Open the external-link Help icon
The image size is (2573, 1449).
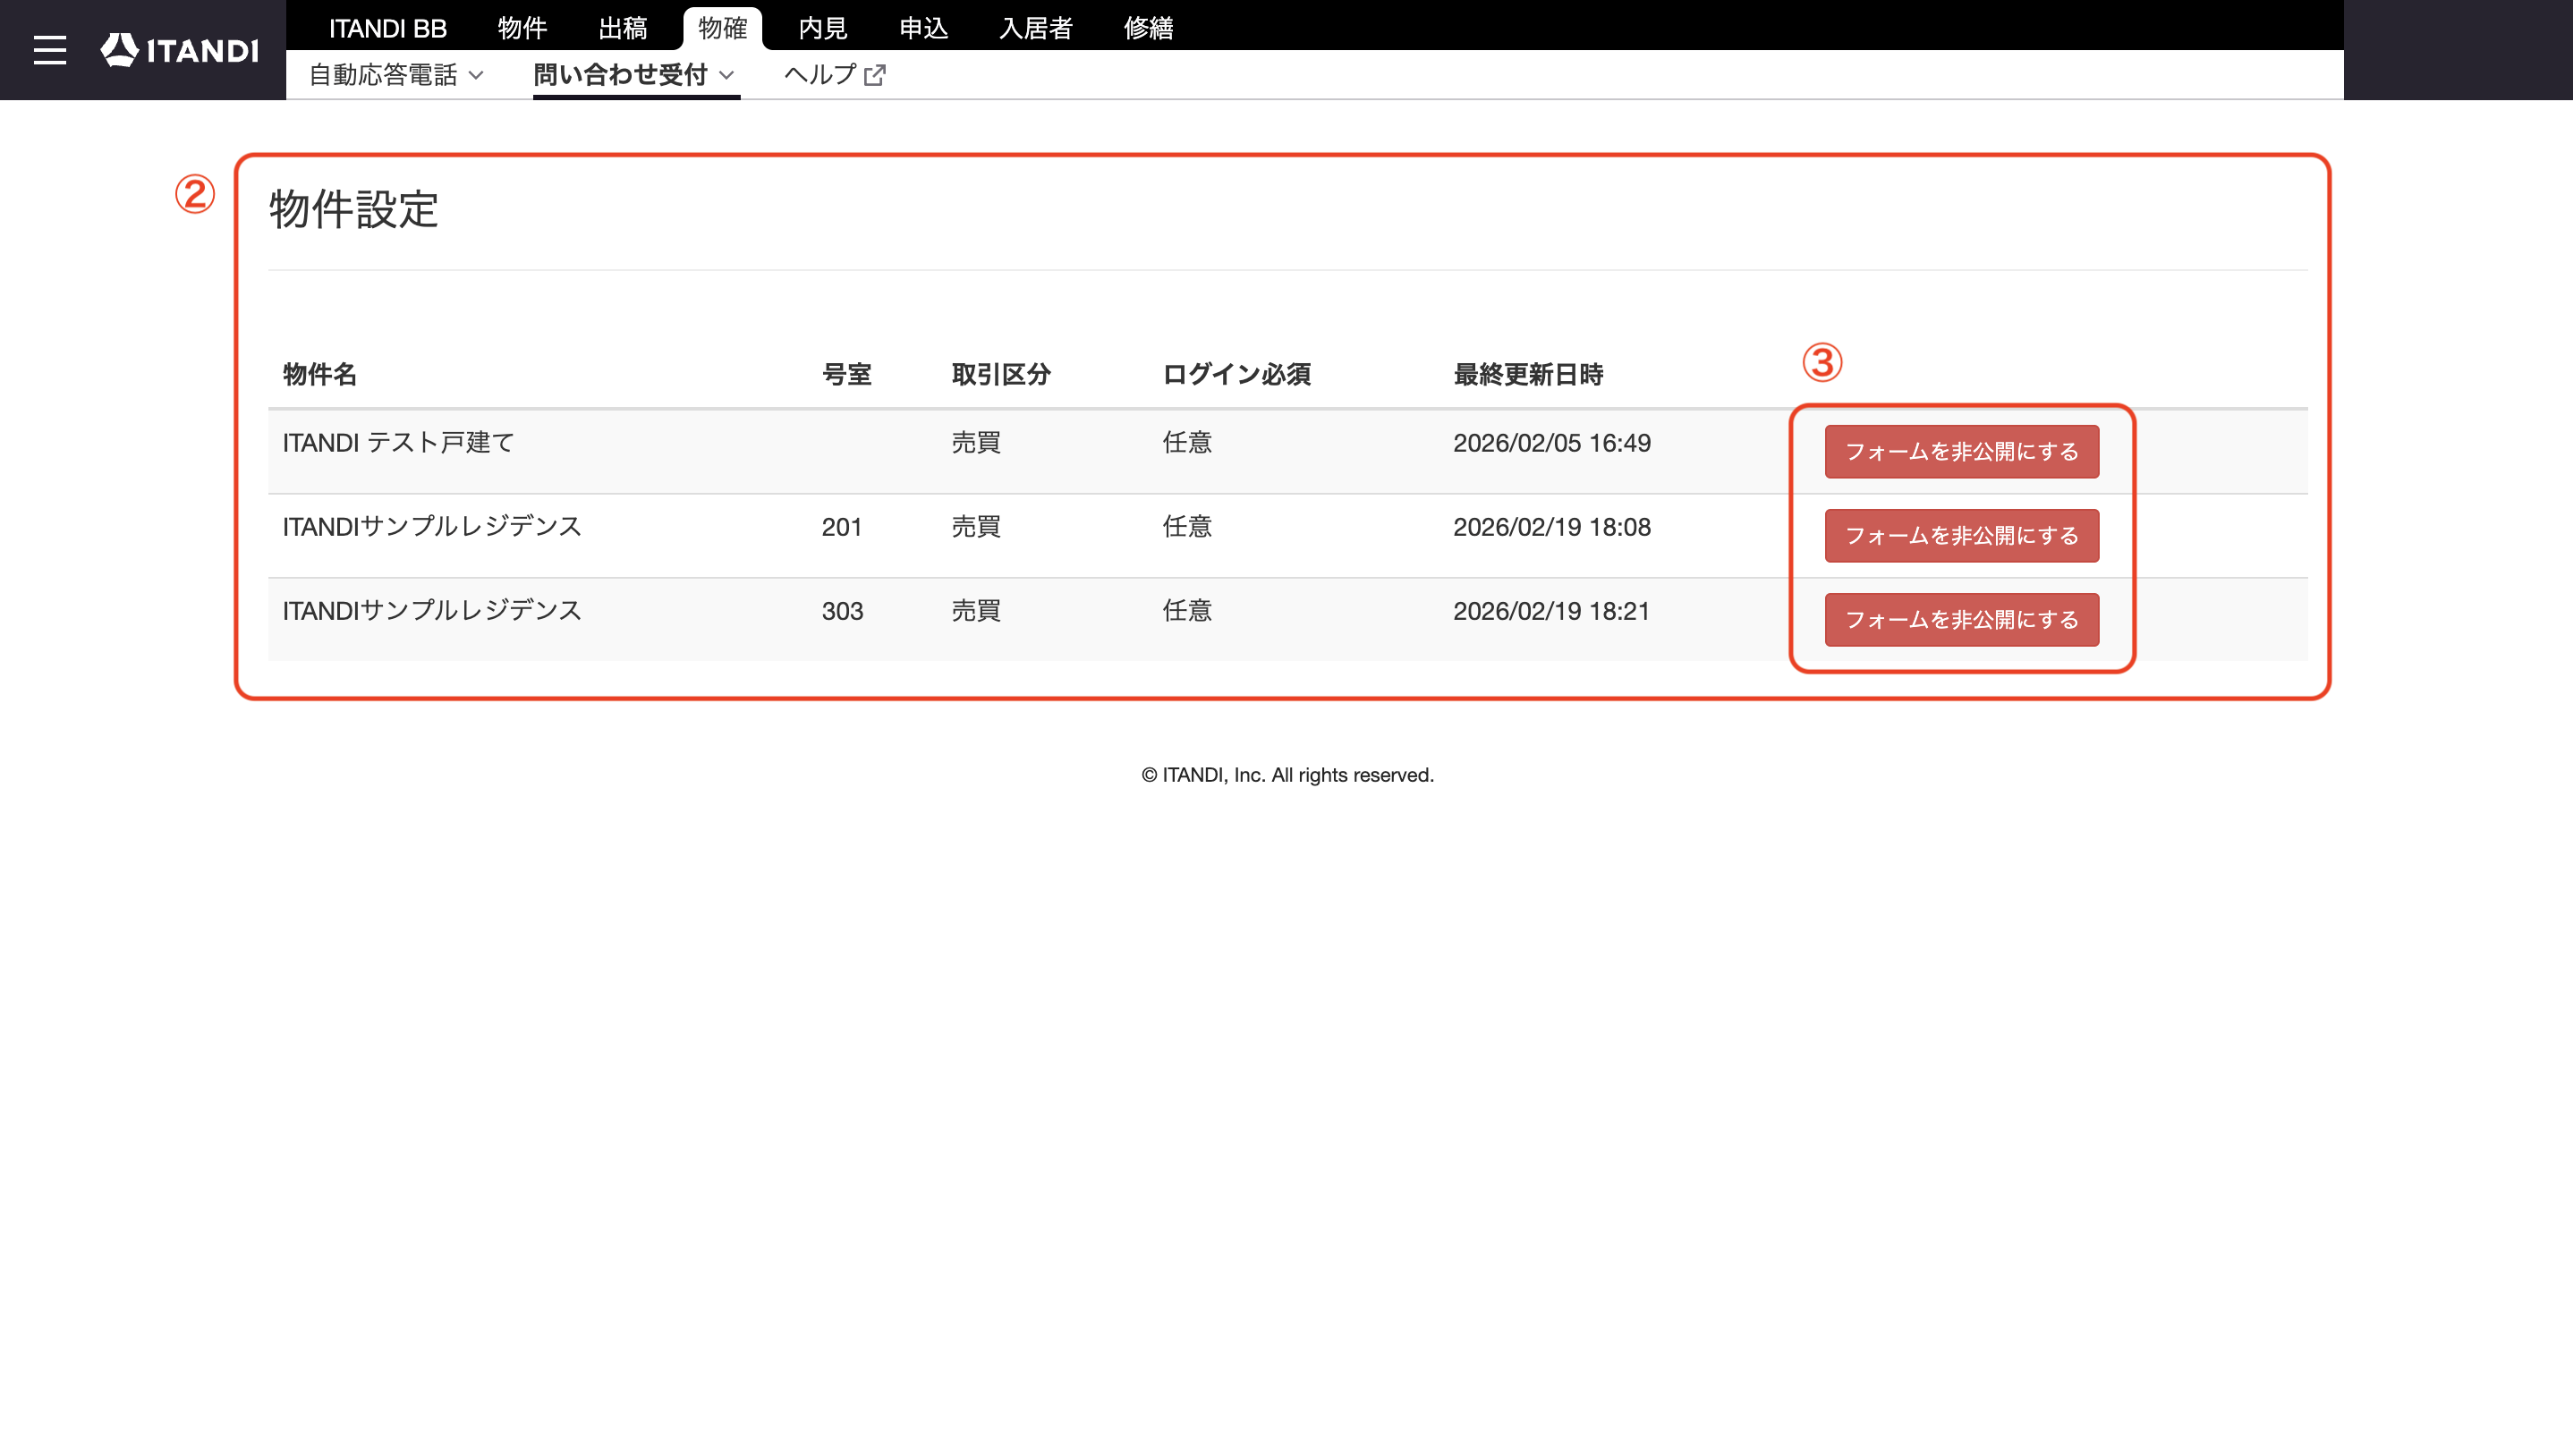875,75
